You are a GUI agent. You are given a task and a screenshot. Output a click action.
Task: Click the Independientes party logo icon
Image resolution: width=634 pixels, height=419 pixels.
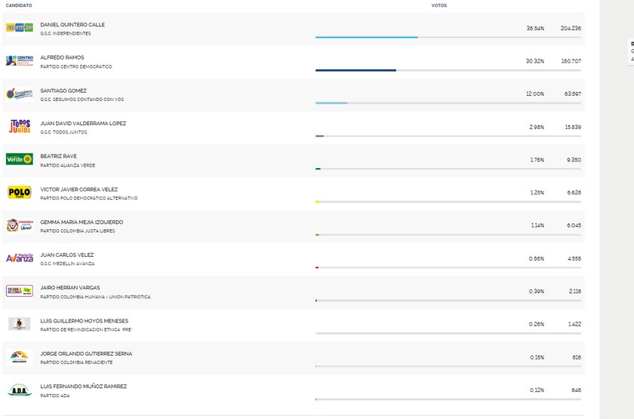19,28
